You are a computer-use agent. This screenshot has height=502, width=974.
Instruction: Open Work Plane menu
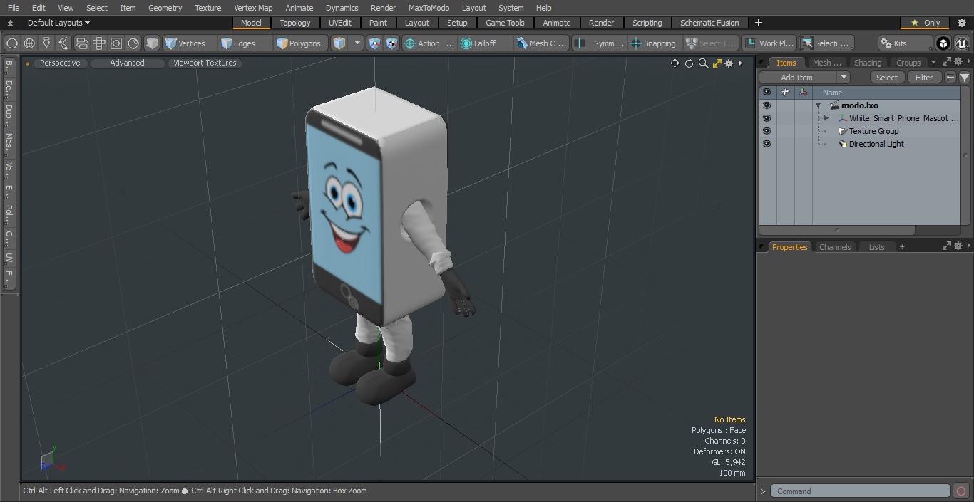click(x=769, y=43)
